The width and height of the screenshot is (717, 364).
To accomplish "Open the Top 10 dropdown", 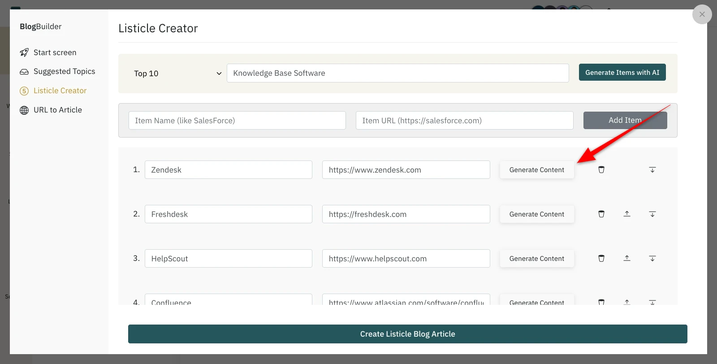I will click(178, 74).
